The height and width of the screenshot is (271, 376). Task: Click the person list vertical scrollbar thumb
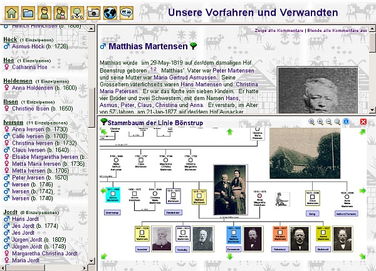91,108
